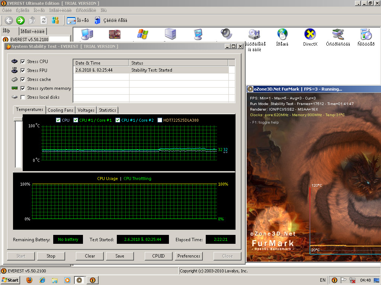Viewport: 381px width, 285px height.
Task: Open media player icon in taskbar
Action: 67,281
